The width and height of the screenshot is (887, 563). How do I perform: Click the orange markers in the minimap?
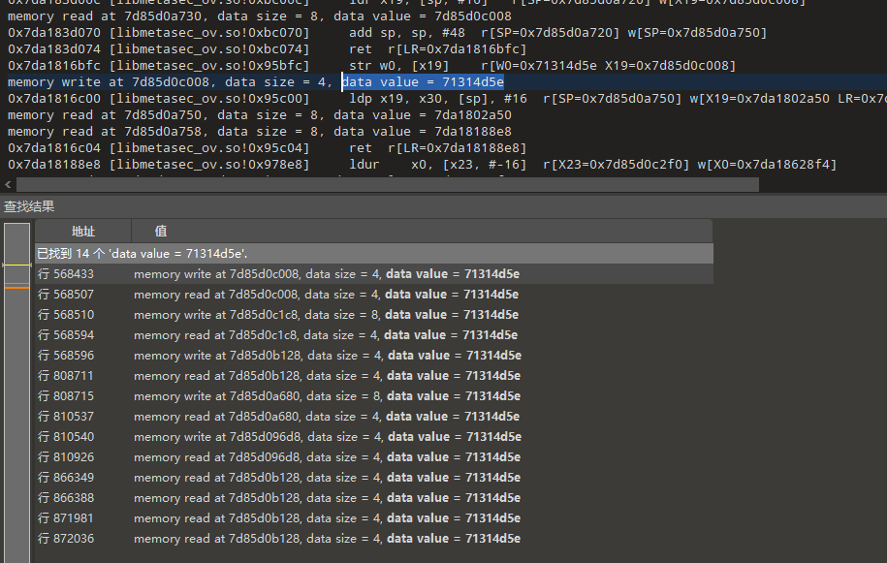tap(16, 285)
